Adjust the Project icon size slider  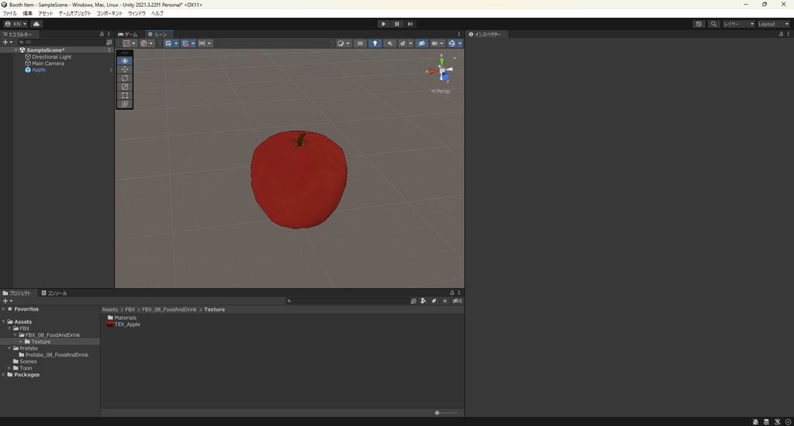[x=446, y=413]
